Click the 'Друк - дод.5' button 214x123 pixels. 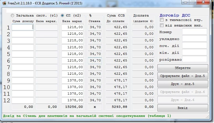[183, 84]
